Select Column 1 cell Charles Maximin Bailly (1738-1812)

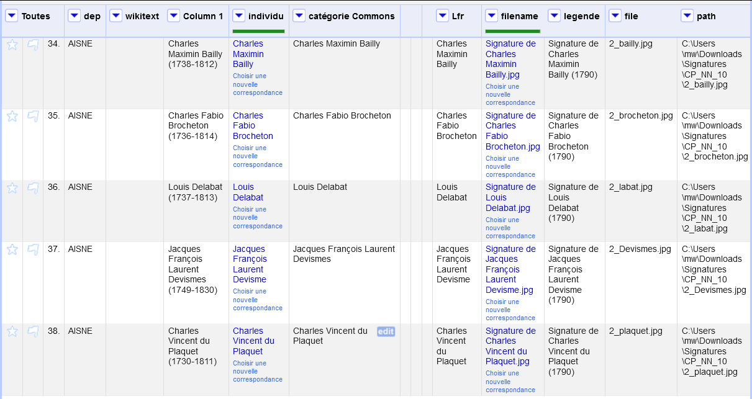pyautogui.click(x=196, y=73)
